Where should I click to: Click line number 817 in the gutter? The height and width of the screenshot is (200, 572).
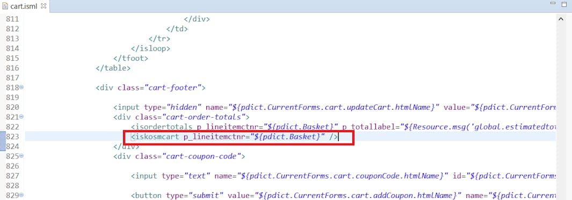pyautogui.click(x=12, y=78)
